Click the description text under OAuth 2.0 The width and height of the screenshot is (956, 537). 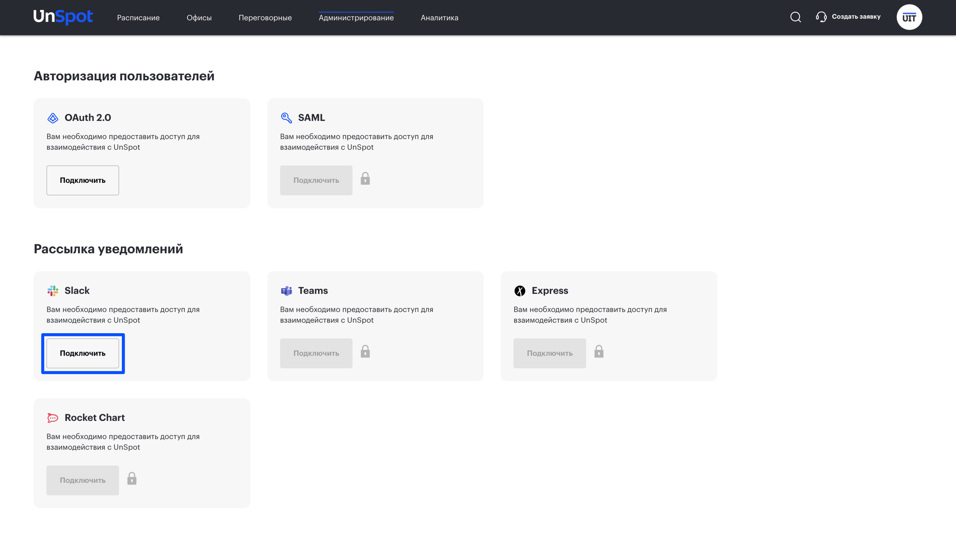pyautogui.click(x=123, y=142)
